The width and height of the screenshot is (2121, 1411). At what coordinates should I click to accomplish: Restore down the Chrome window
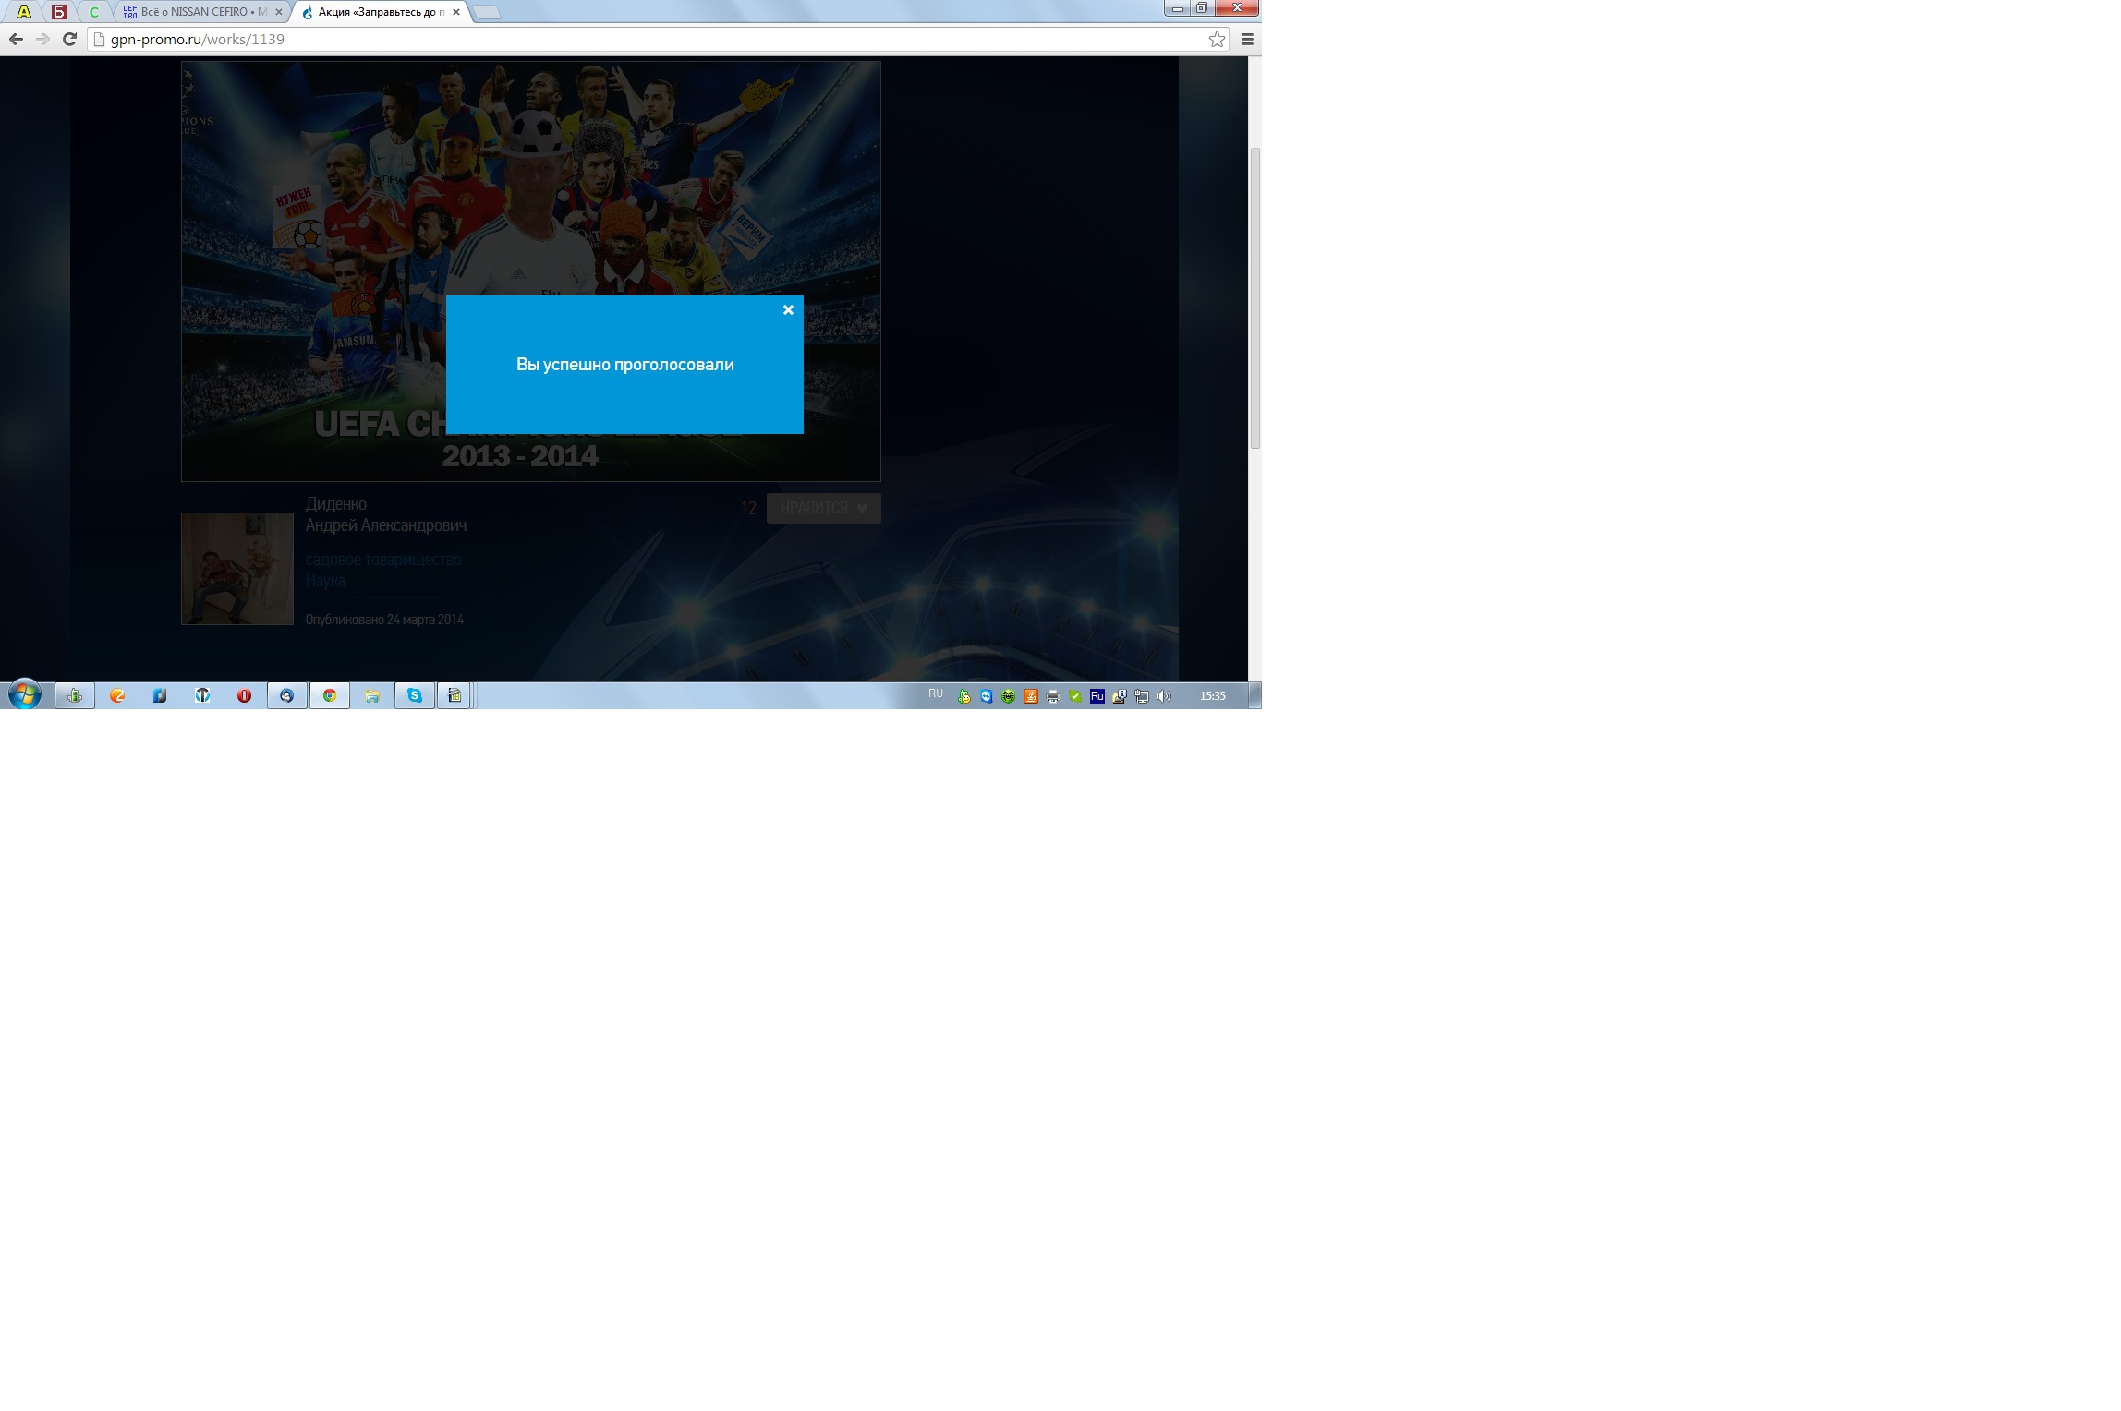click(1201, 8)
